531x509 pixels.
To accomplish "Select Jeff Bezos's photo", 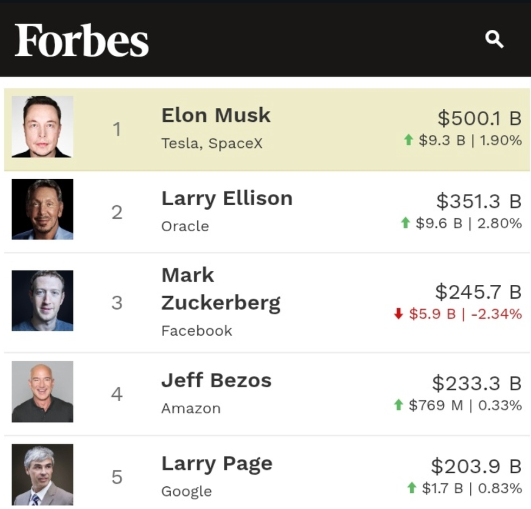I will 43,392.
